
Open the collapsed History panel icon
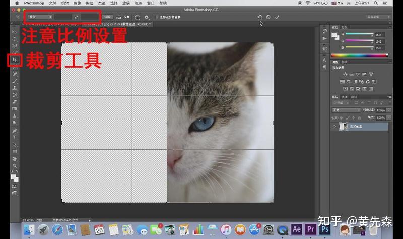324,31
